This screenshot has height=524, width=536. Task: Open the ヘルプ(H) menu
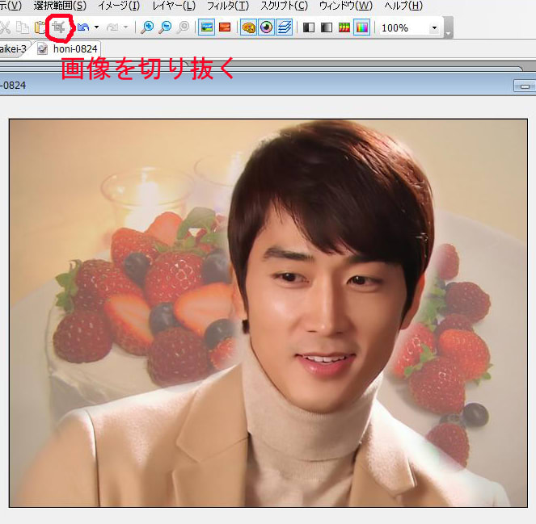click(x=403, y=6)
